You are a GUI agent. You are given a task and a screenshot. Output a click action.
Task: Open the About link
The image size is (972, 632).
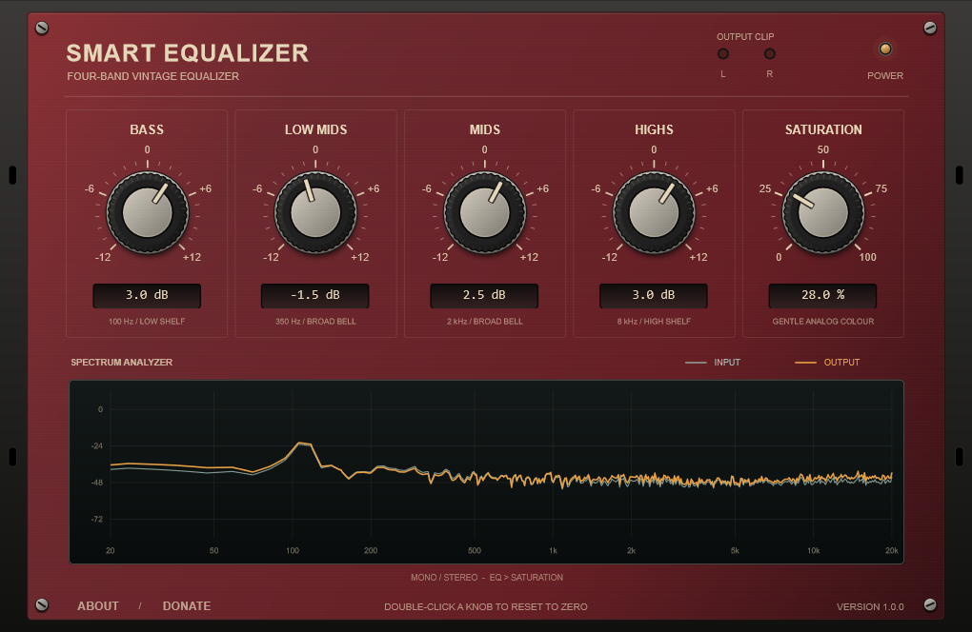pyautogui.click(x=98, y=606)
